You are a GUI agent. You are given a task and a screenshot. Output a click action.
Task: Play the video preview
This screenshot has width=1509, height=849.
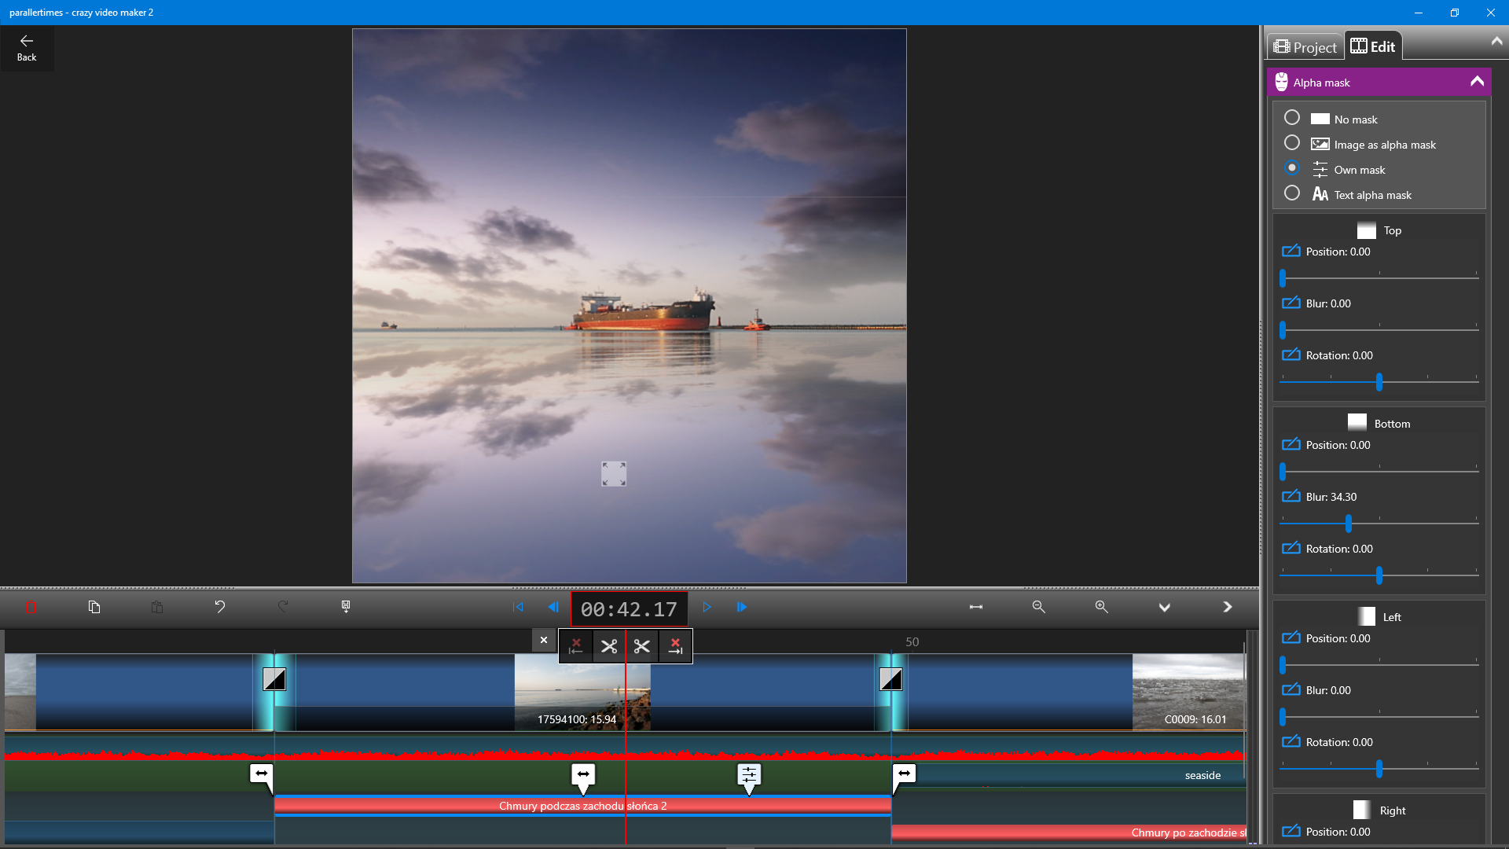pyautogui.click(x=707, y=607)
